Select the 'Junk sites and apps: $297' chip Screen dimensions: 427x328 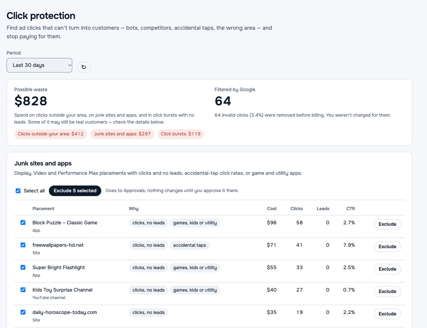pos(122,134)
